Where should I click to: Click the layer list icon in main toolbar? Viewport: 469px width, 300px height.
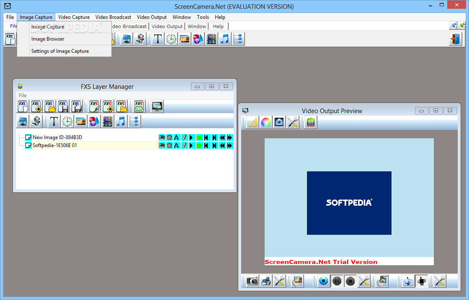coord(238,39)
